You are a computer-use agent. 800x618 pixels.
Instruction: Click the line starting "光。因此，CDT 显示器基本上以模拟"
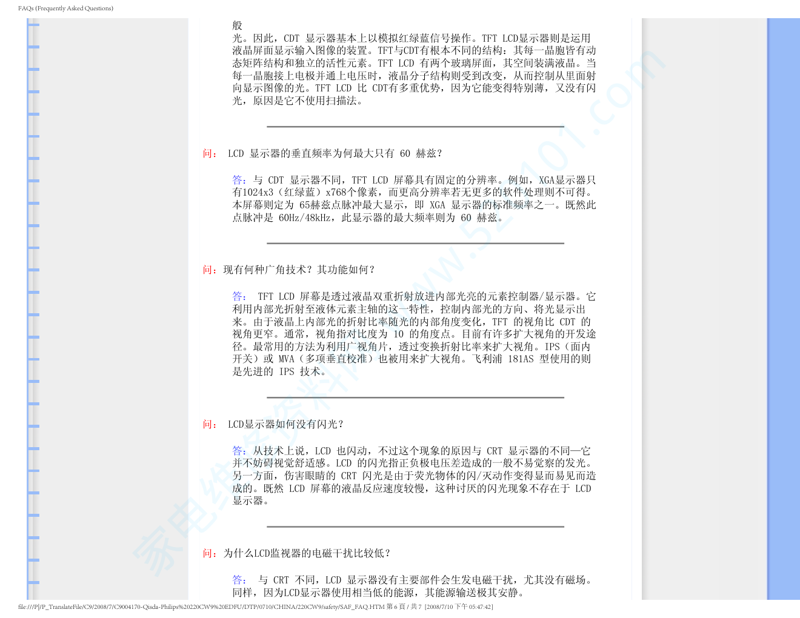[412, 39]
